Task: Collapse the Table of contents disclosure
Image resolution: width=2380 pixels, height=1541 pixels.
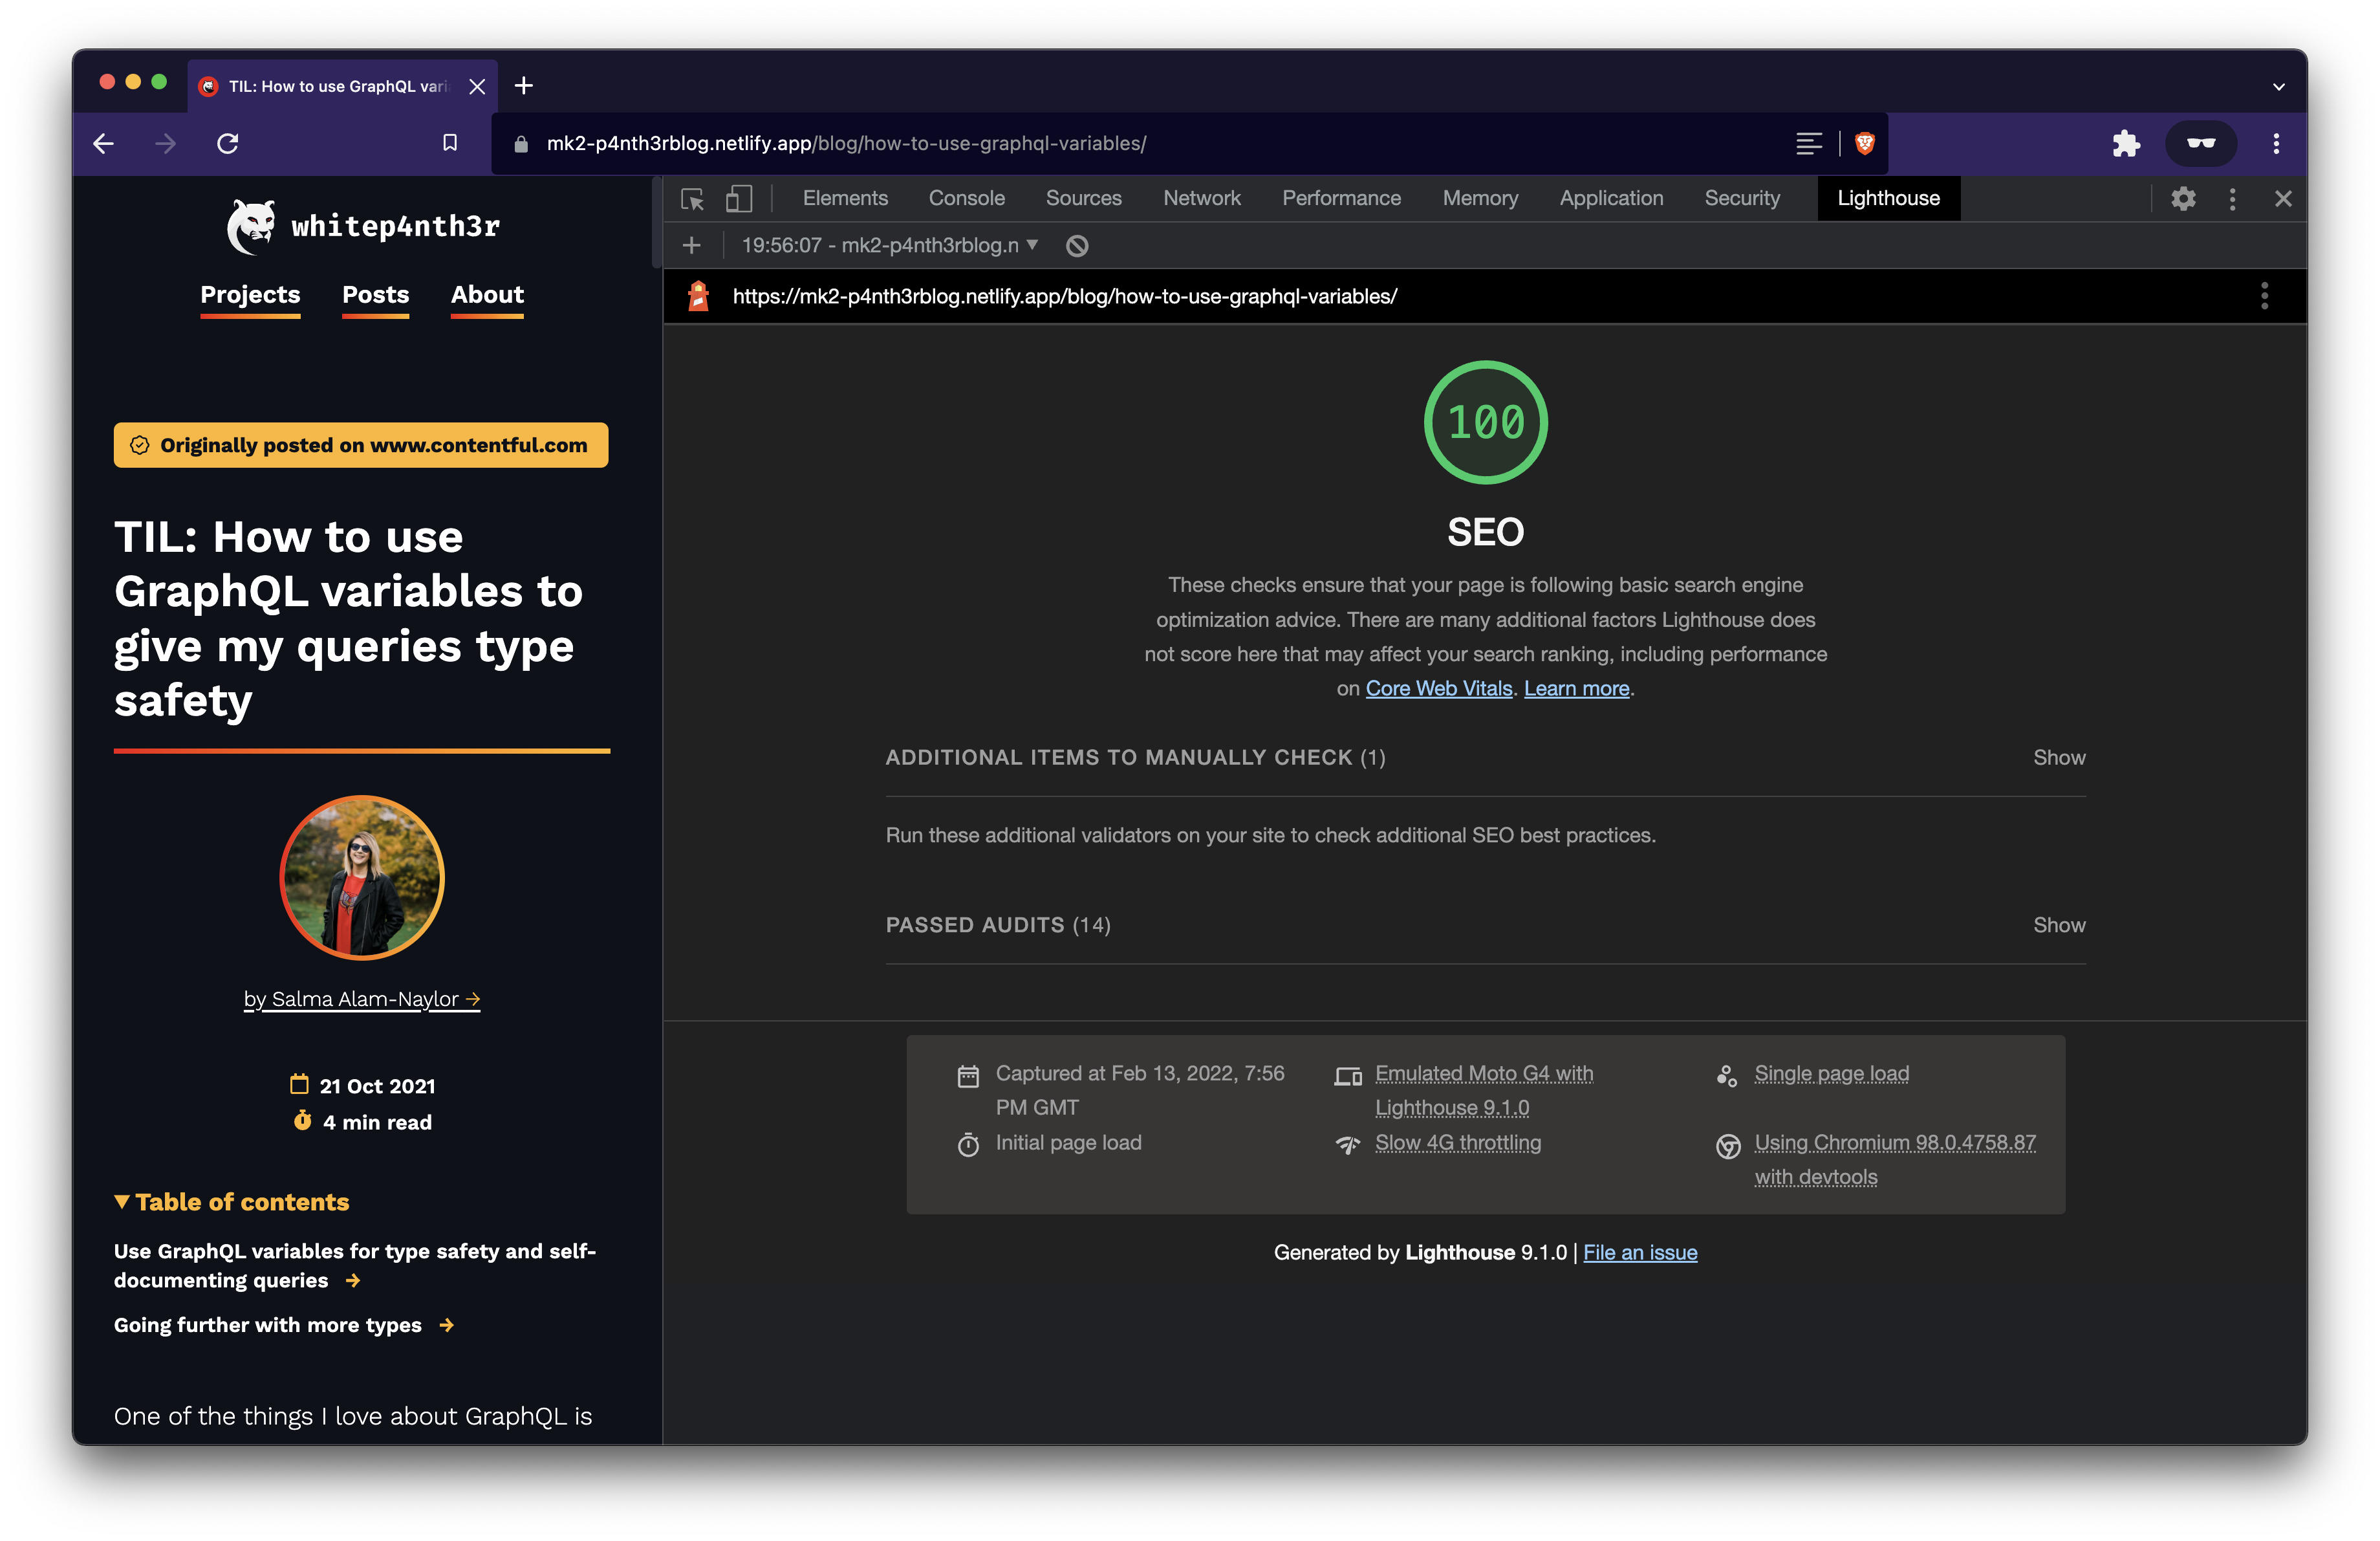Action: click(232, 1202)
